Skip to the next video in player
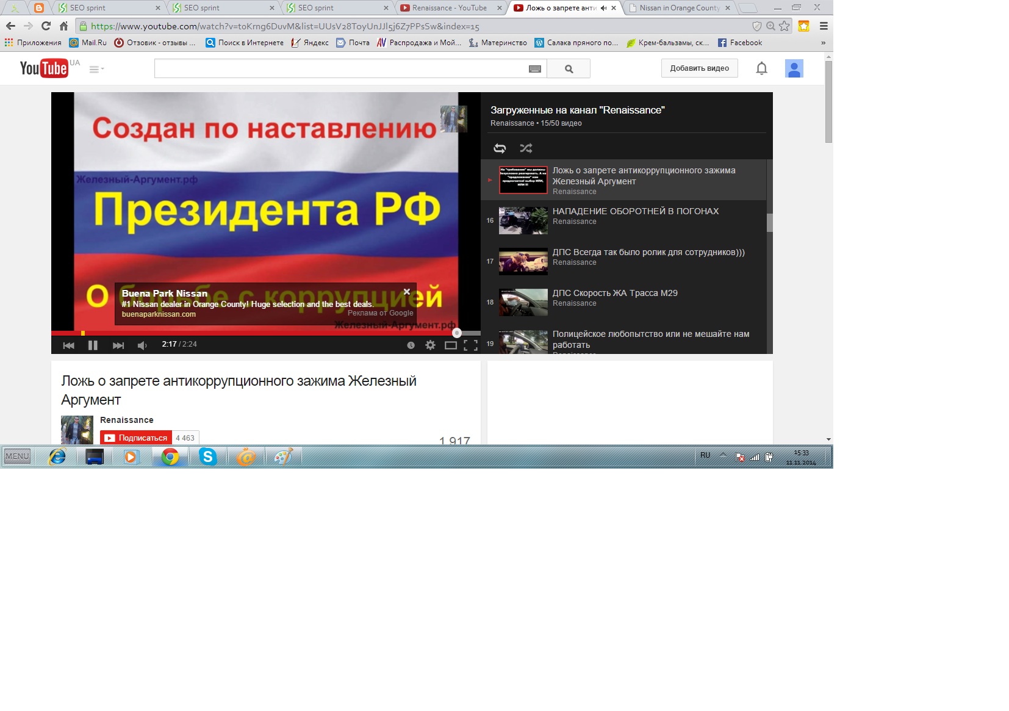 click(118, 345)
